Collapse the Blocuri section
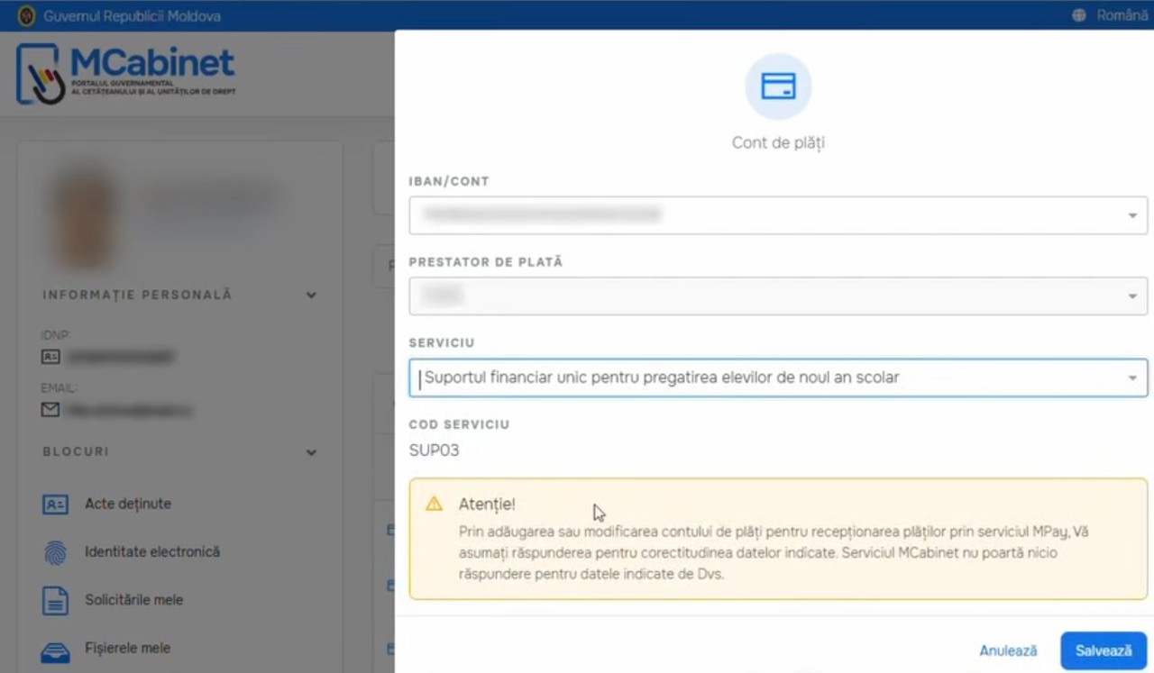 (311, 452)
